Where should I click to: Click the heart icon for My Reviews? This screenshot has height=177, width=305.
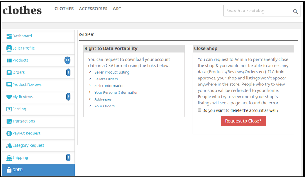click(x=9, y=97)
